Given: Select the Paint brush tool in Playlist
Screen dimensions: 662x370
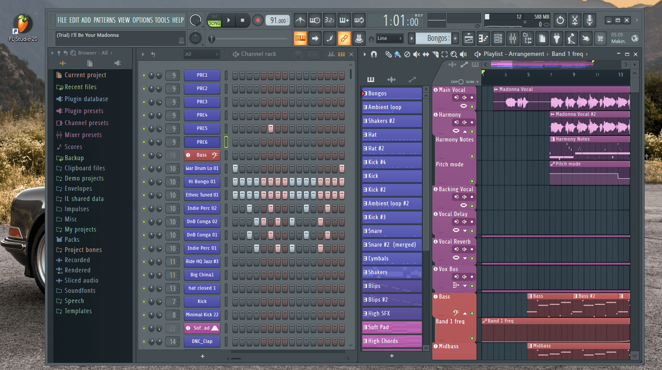Looking at the screenshot, I should tap(398, 54).
